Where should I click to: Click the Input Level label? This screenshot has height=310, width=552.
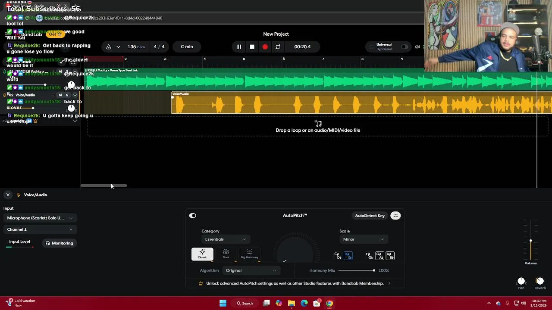[19, 242]
